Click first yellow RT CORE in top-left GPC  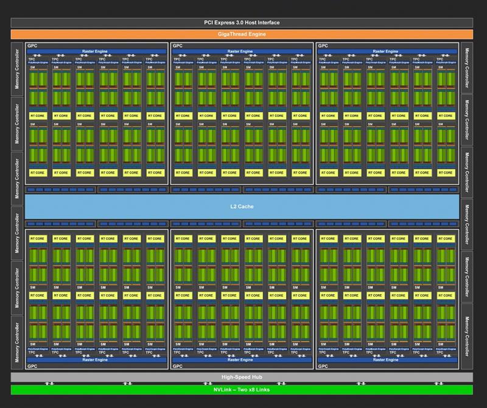[x=37, y=115]
